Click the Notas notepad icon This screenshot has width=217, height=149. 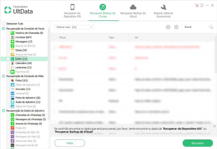coord(12,50)
